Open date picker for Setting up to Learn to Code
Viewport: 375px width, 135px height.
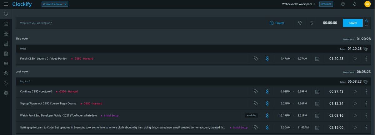coord(317,128)
